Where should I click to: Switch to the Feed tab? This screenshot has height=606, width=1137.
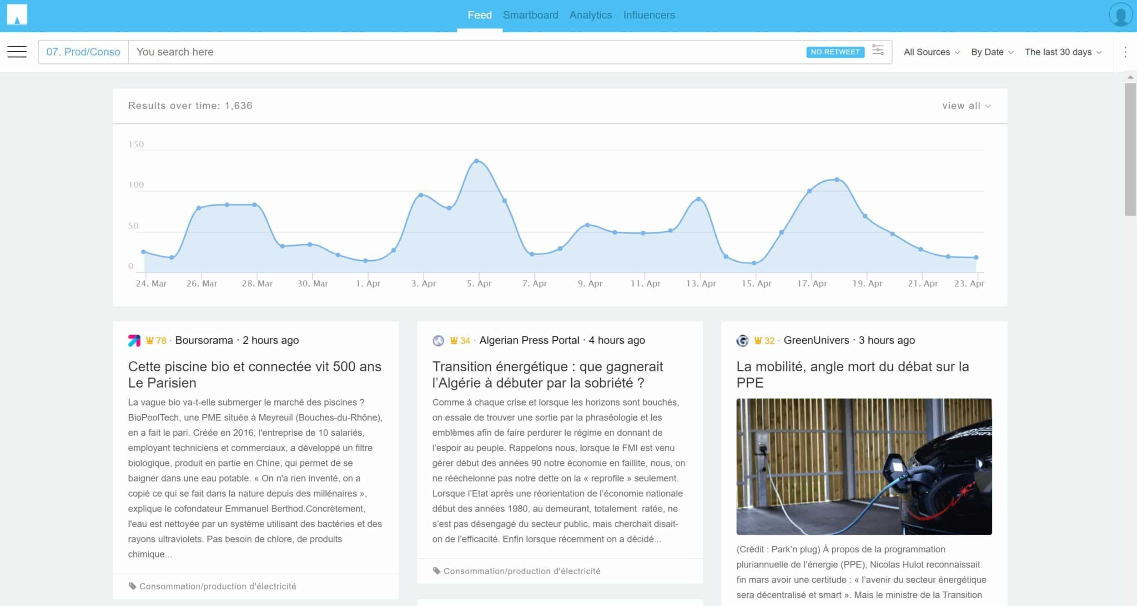[479, 15]
